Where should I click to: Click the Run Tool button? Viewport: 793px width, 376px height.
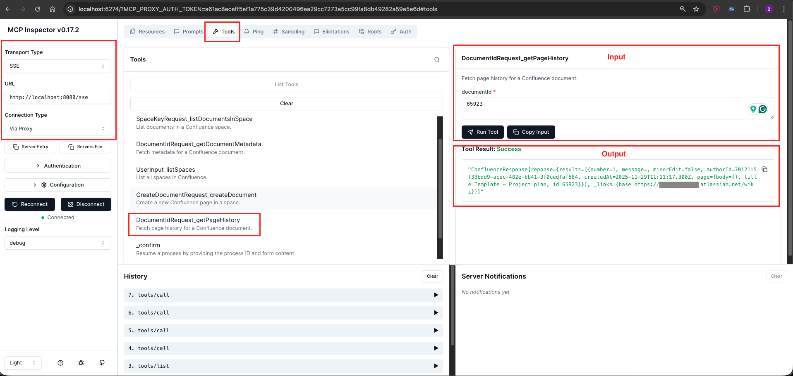[x=482, y=132]
